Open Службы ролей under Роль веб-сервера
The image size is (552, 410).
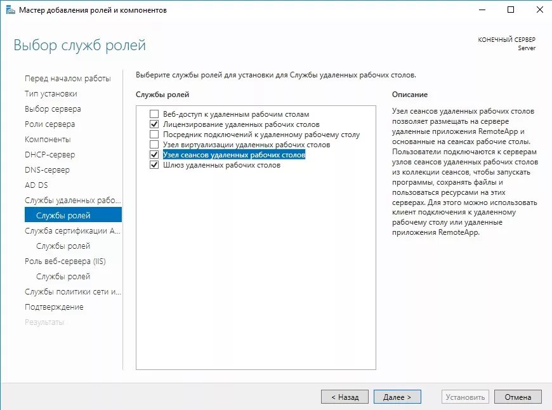click(63, 277)
